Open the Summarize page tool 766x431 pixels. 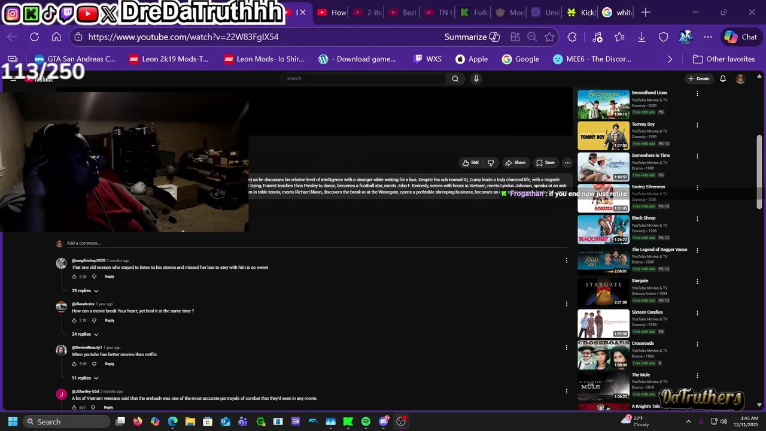[472, 37]
